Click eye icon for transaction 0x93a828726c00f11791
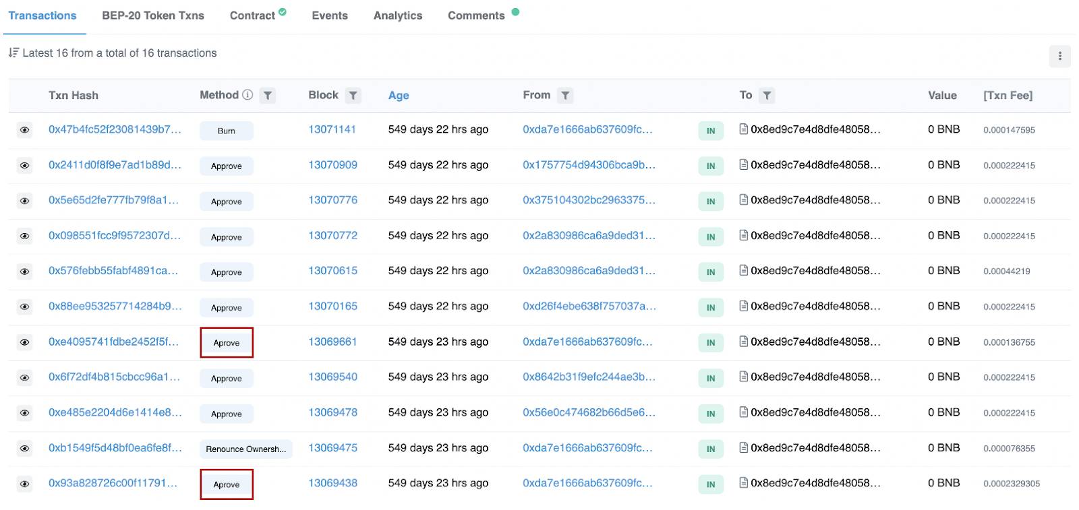This screenshot has height=510, width=1079. click(24, 484)
